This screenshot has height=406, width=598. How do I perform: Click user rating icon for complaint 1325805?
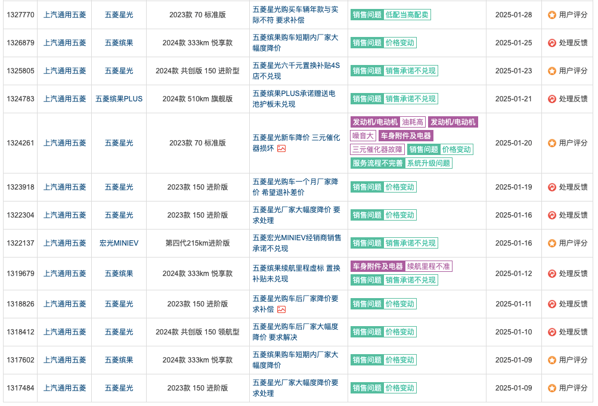[x=551, y=71]
